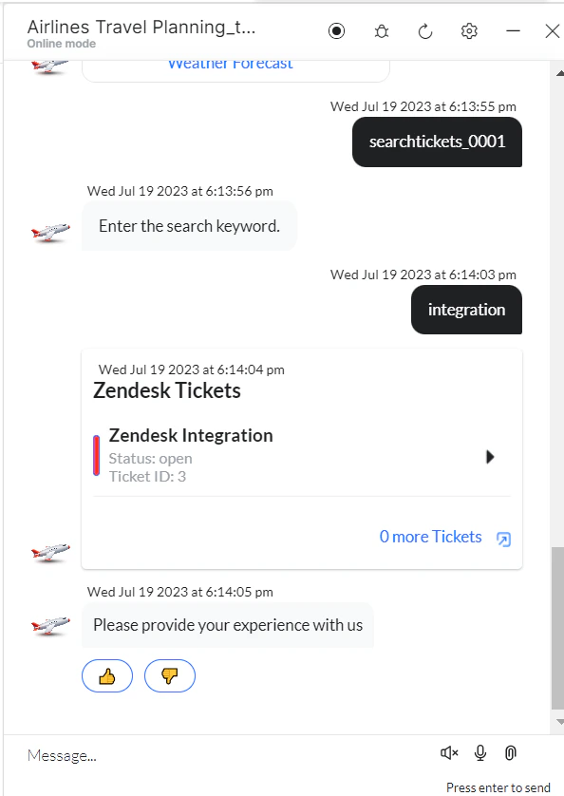Click inside the Message input field
The width and height of the screenshot is (564, 796).
pyautogui.click(x=190, y=755)
